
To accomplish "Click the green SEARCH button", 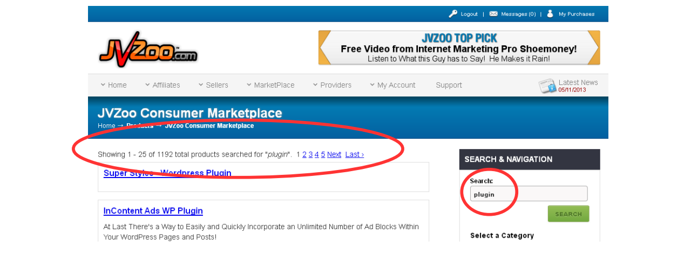I will [568, 214].
